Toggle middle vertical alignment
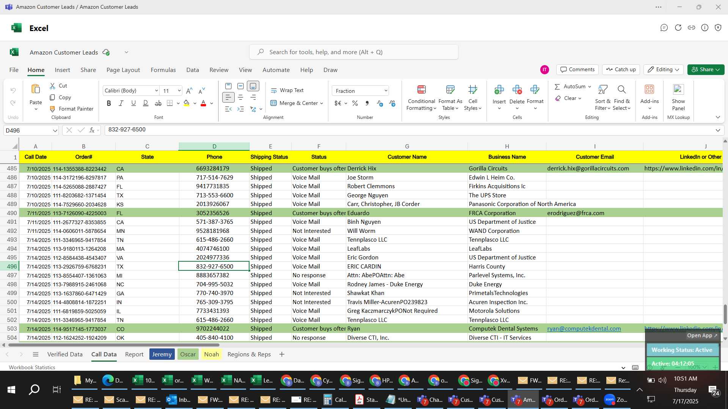Image resolution: width=728 pixels, height=409 pixels. [x=240, y=86]
